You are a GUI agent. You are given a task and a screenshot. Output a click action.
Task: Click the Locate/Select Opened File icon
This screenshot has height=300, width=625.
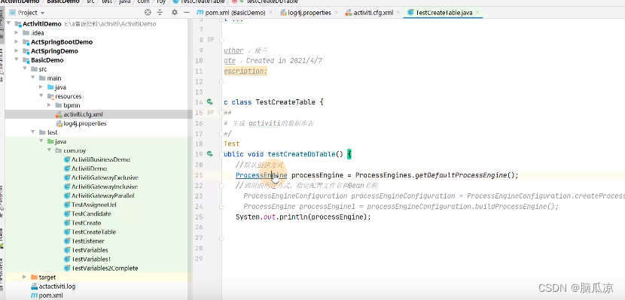tap(148, 12)
